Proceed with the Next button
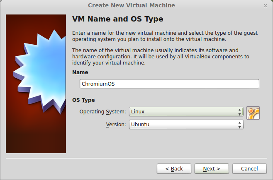273x180 pixels. pyautogui.click(x=212, y=168)
